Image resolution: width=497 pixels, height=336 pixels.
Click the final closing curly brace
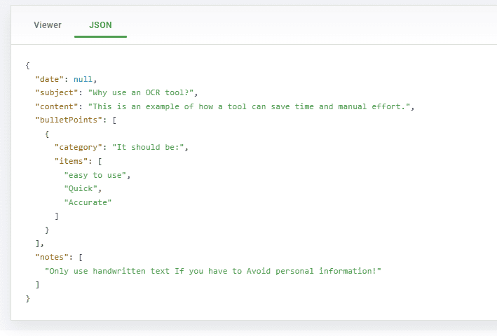(x=27, y=298)
